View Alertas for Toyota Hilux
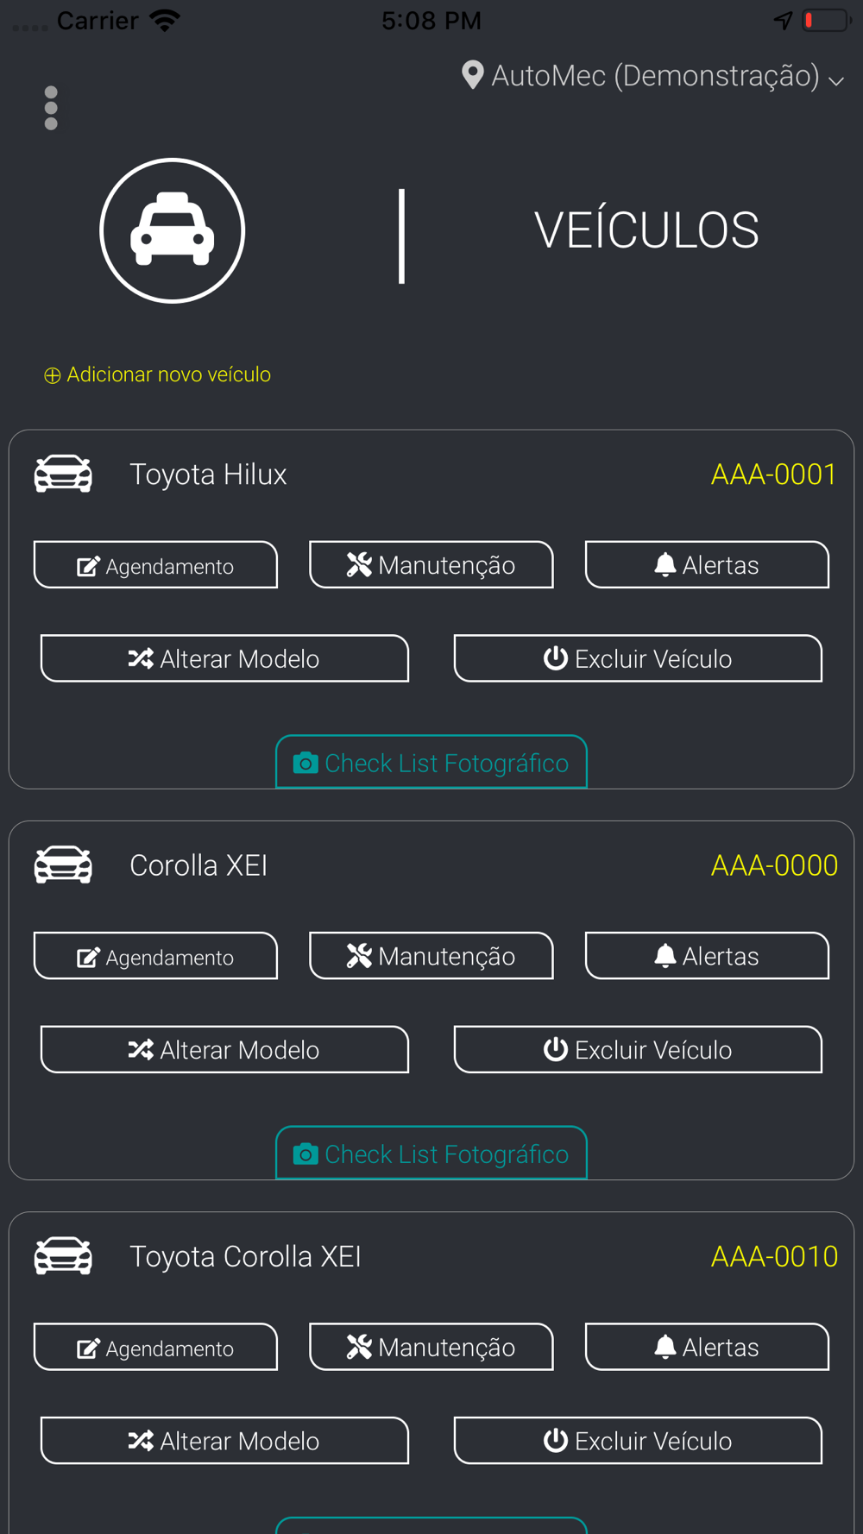The width and height of the screenshot is (863, 1534). click(x=707, y=565)
